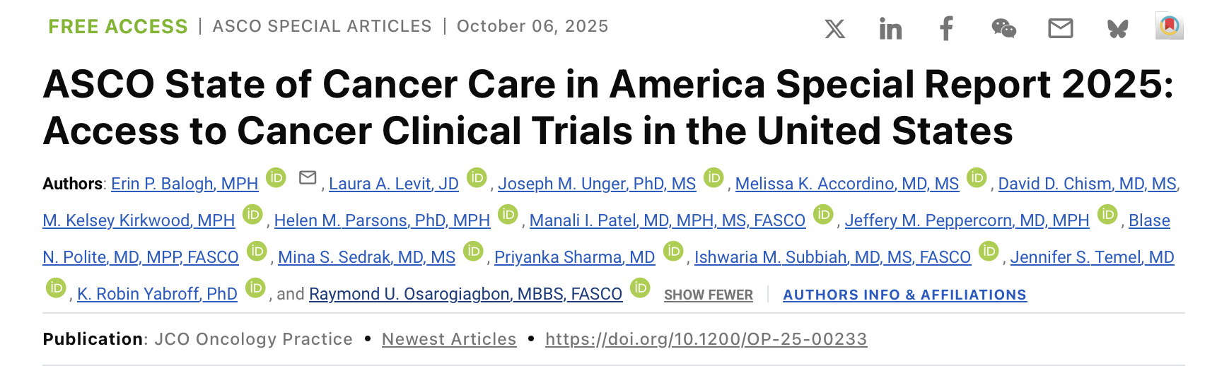Collapse author list with Show Fewer

(x=708, y=295)
